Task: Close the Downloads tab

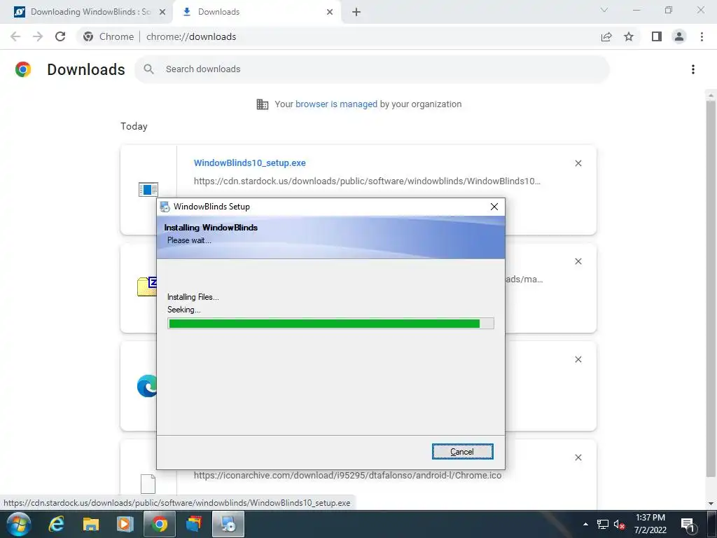Action: (x=330, y=12)
